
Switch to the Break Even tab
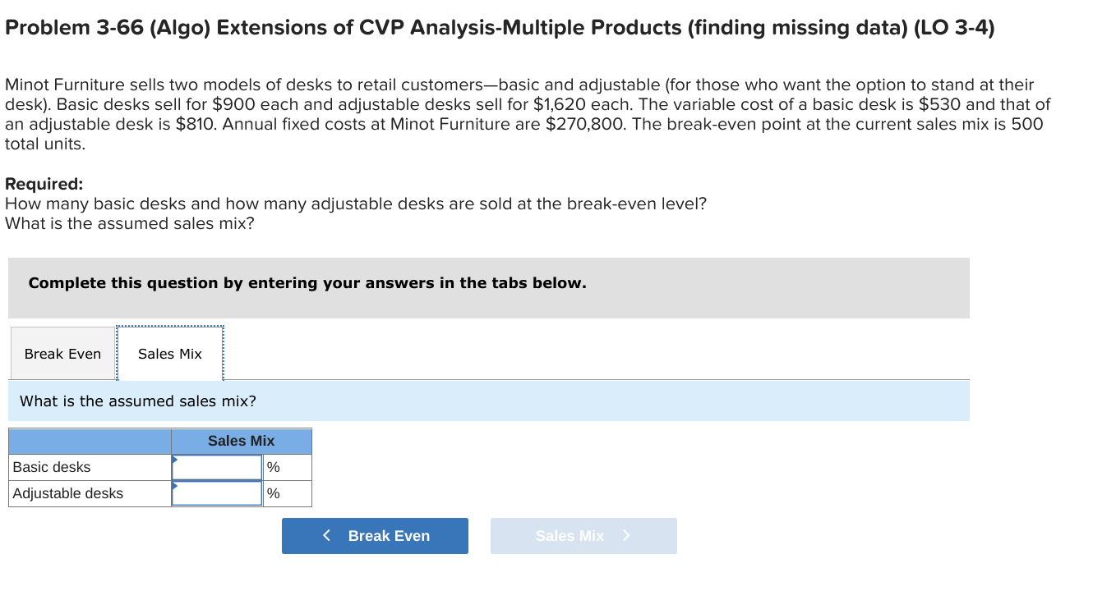[x=62, y=353]
